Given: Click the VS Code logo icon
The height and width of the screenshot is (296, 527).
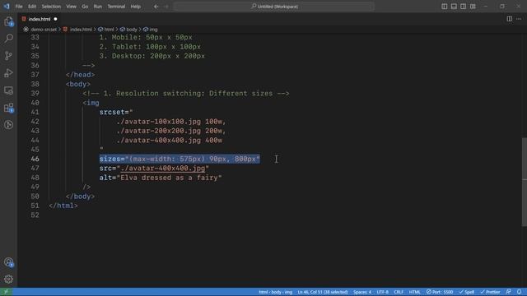Looking at the screenshot, I should 7,6.
